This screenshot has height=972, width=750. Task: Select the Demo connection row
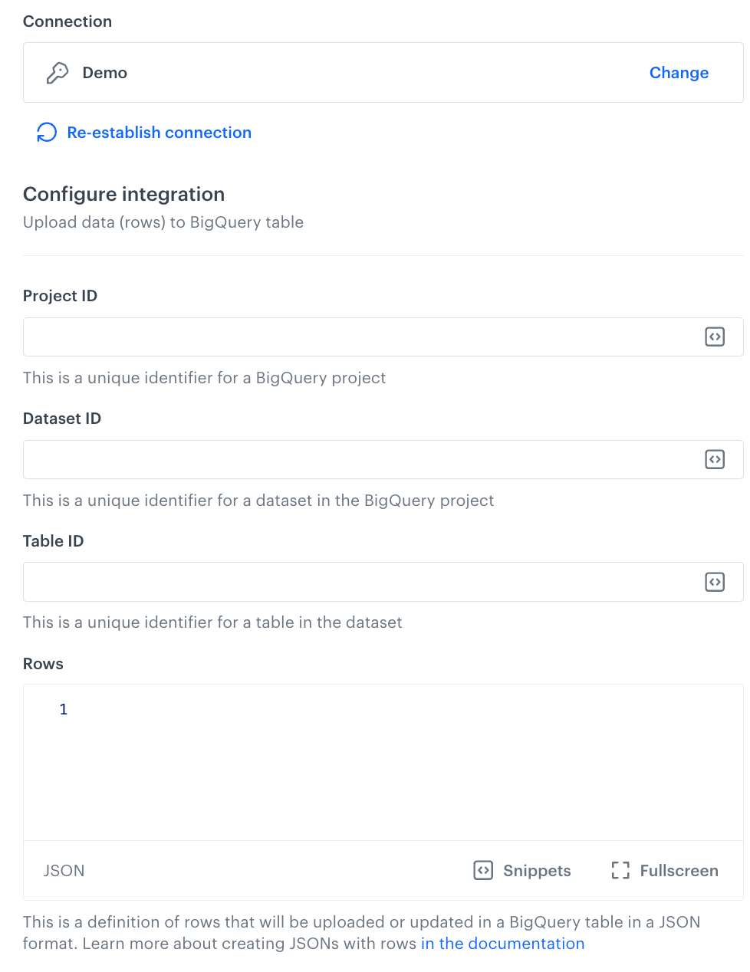coord(307,72)
